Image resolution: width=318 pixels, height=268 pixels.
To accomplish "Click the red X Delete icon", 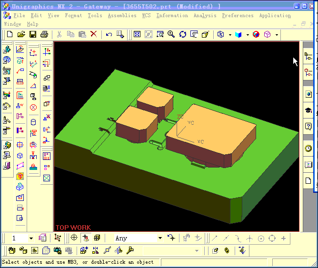I will (x=93, y=34).
